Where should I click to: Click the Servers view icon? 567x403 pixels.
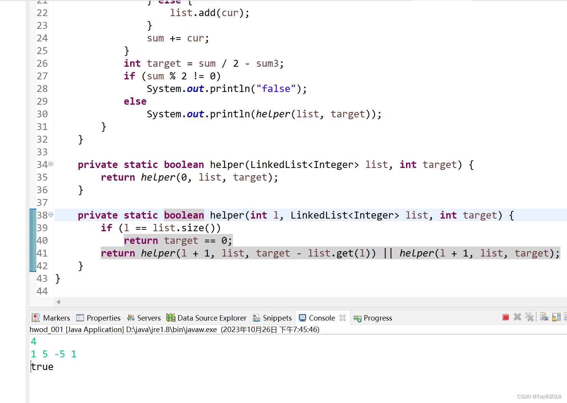(x=131, y=317)
